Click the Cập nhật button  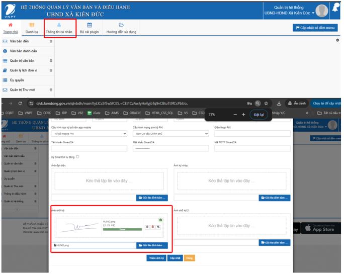(x=175, y=258)
